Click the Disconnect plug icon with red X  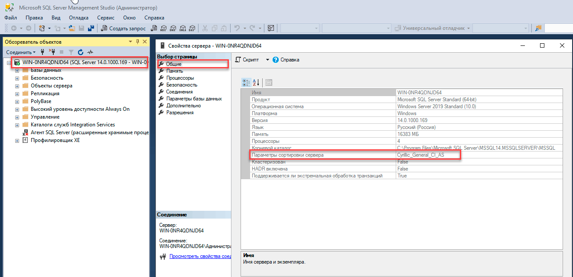coord(52,52)
